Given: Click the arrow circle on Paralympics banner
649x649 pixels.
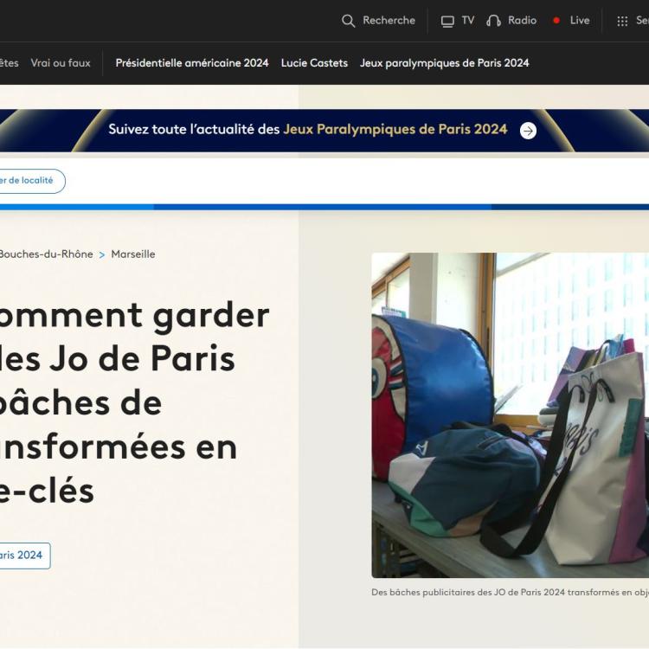Looking at the screenshot, I should pos(528,131).
